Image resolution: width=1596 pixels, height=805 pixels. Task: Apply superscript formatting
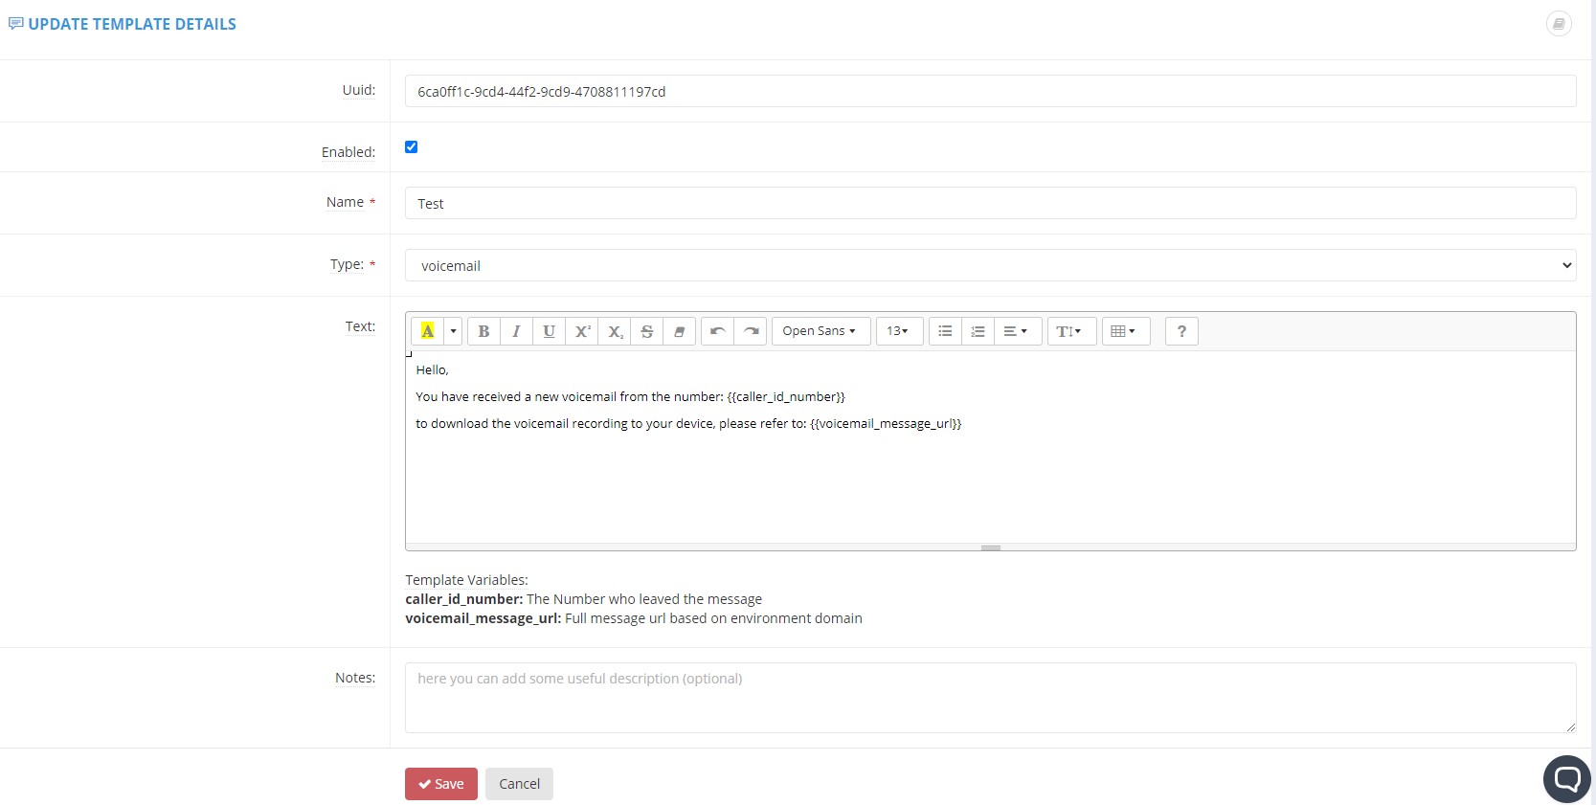click(x=582, y=331)
